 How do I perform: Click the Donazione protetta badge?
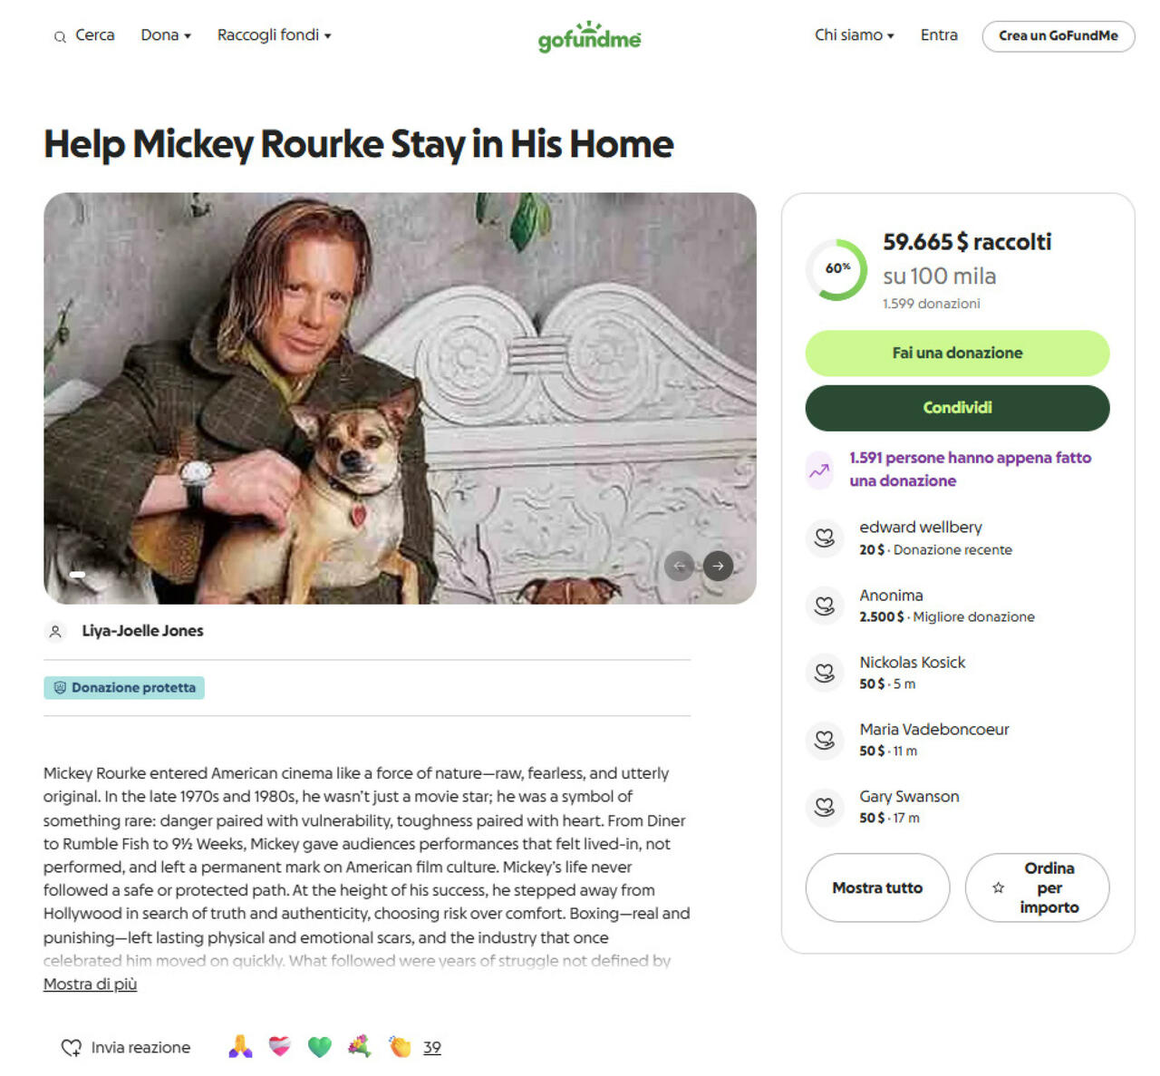(x=124, y=687)
